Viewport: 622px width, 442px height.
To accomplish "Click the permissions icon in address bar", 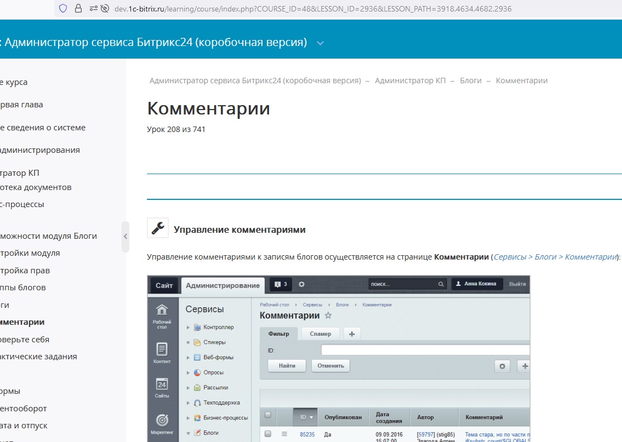I will click(x=93, y=8).
